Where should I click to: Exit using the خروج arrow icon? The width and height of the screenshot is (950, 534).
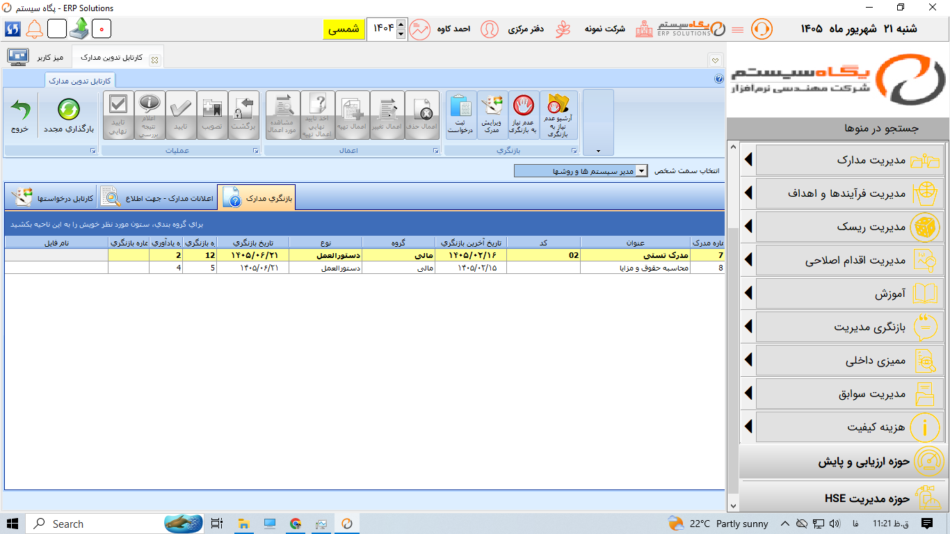[x=20, y=115]
